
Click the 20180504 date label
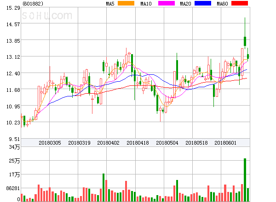[167, 143]
